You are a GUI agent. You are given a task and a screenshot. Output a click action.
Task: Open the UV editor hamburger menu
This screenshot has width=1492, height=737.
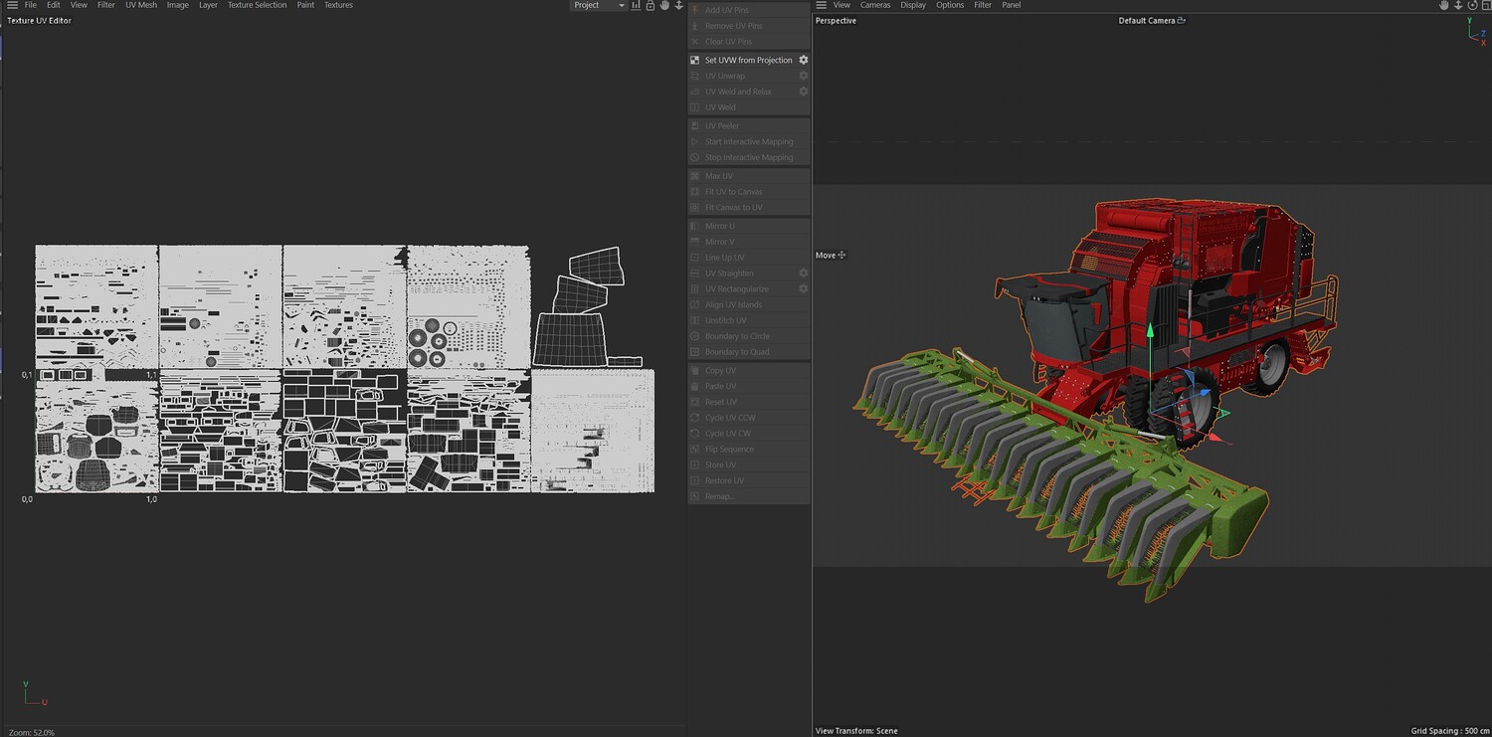click(x=12, y=5)
